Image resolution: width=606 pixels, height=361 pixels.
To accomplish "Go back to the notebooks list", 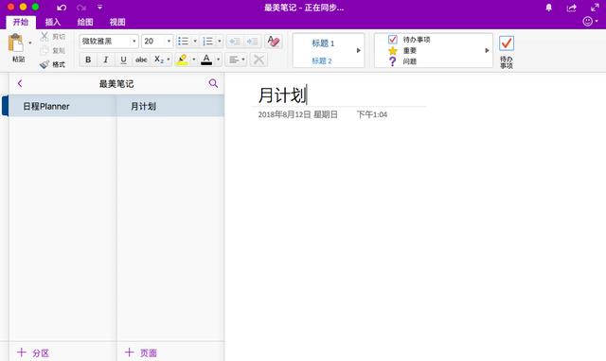I will click(20, 83).
